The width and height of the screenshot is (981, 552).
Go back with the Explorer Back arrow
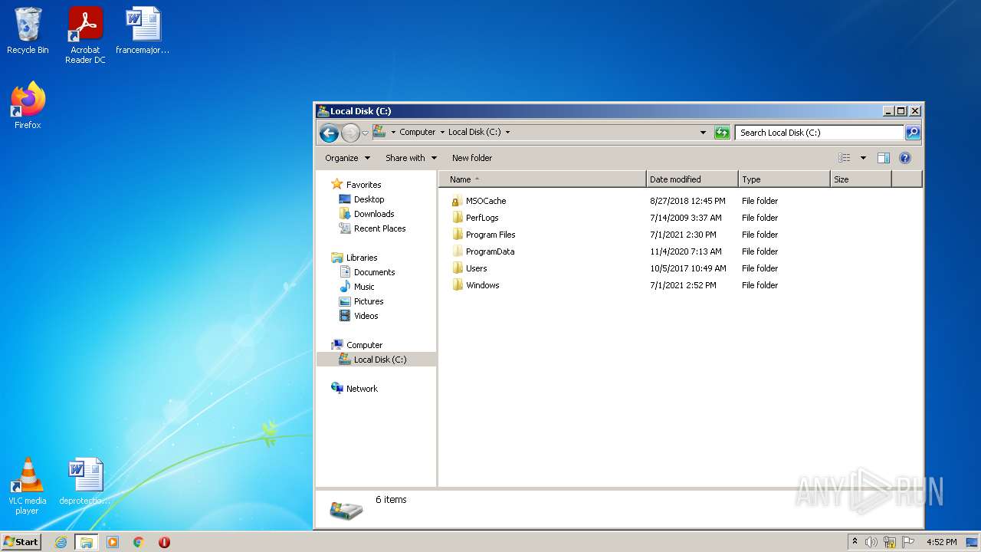click(x=329, y=133)
